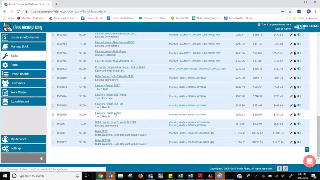
Task: Check the box for task T500213
Action: pos(53,44)
